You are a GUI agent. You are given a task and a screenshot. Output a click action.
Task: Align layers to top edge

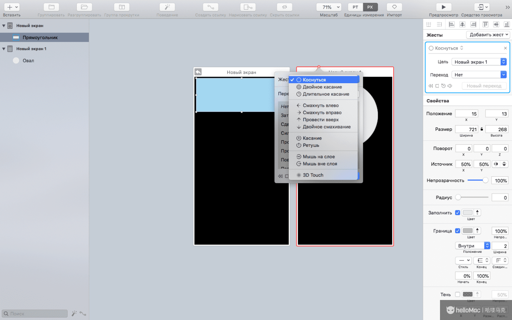click(486, 24)
